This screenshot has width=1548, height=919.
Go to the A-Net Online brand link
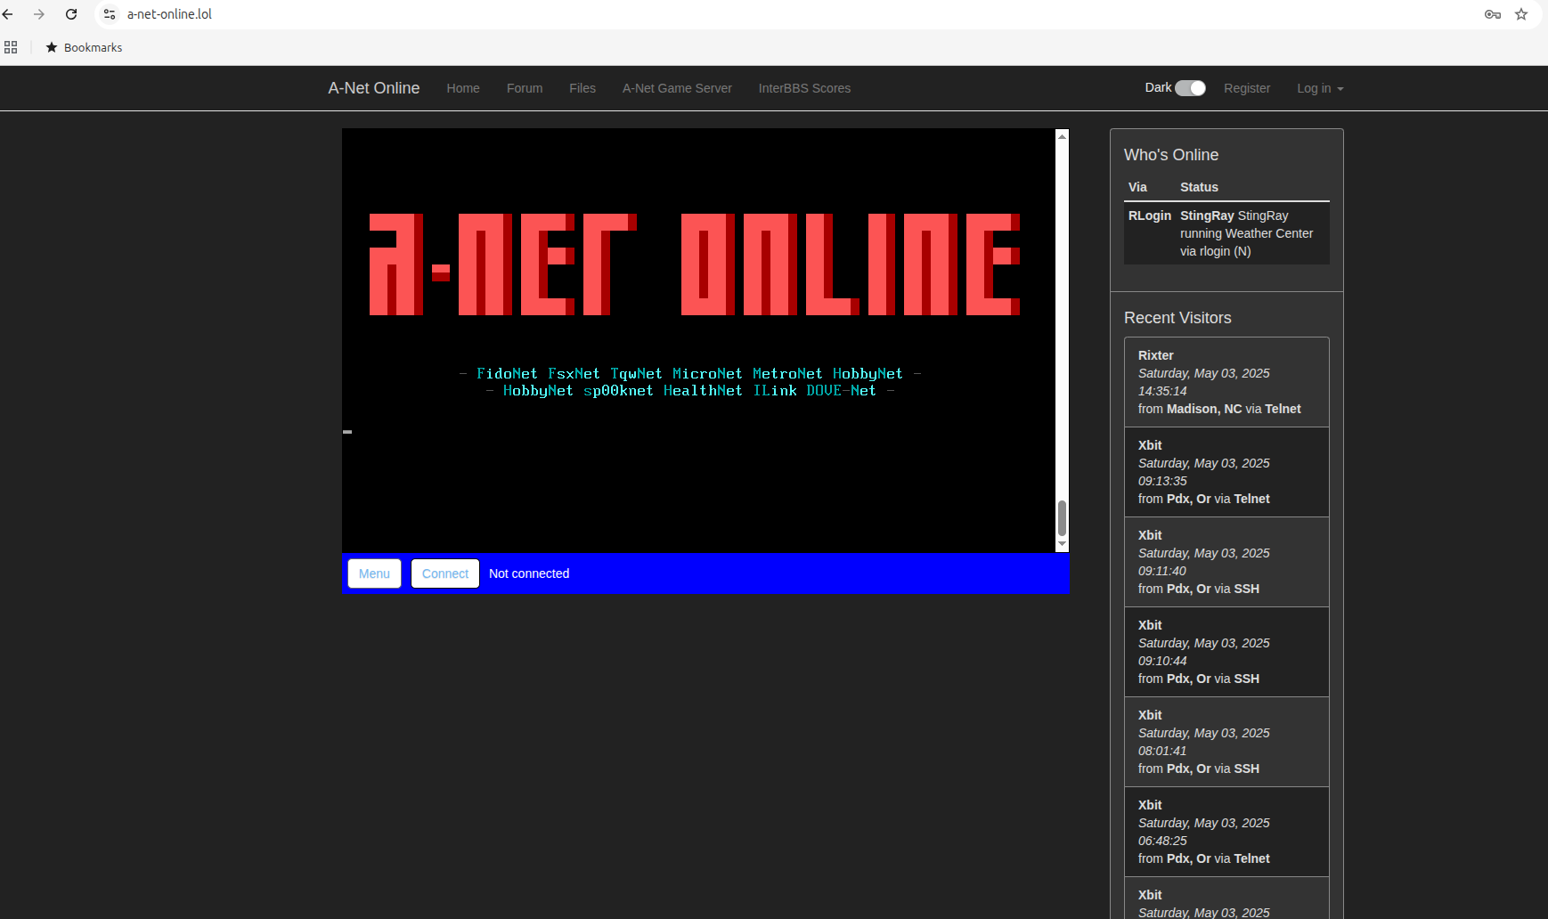374,88
